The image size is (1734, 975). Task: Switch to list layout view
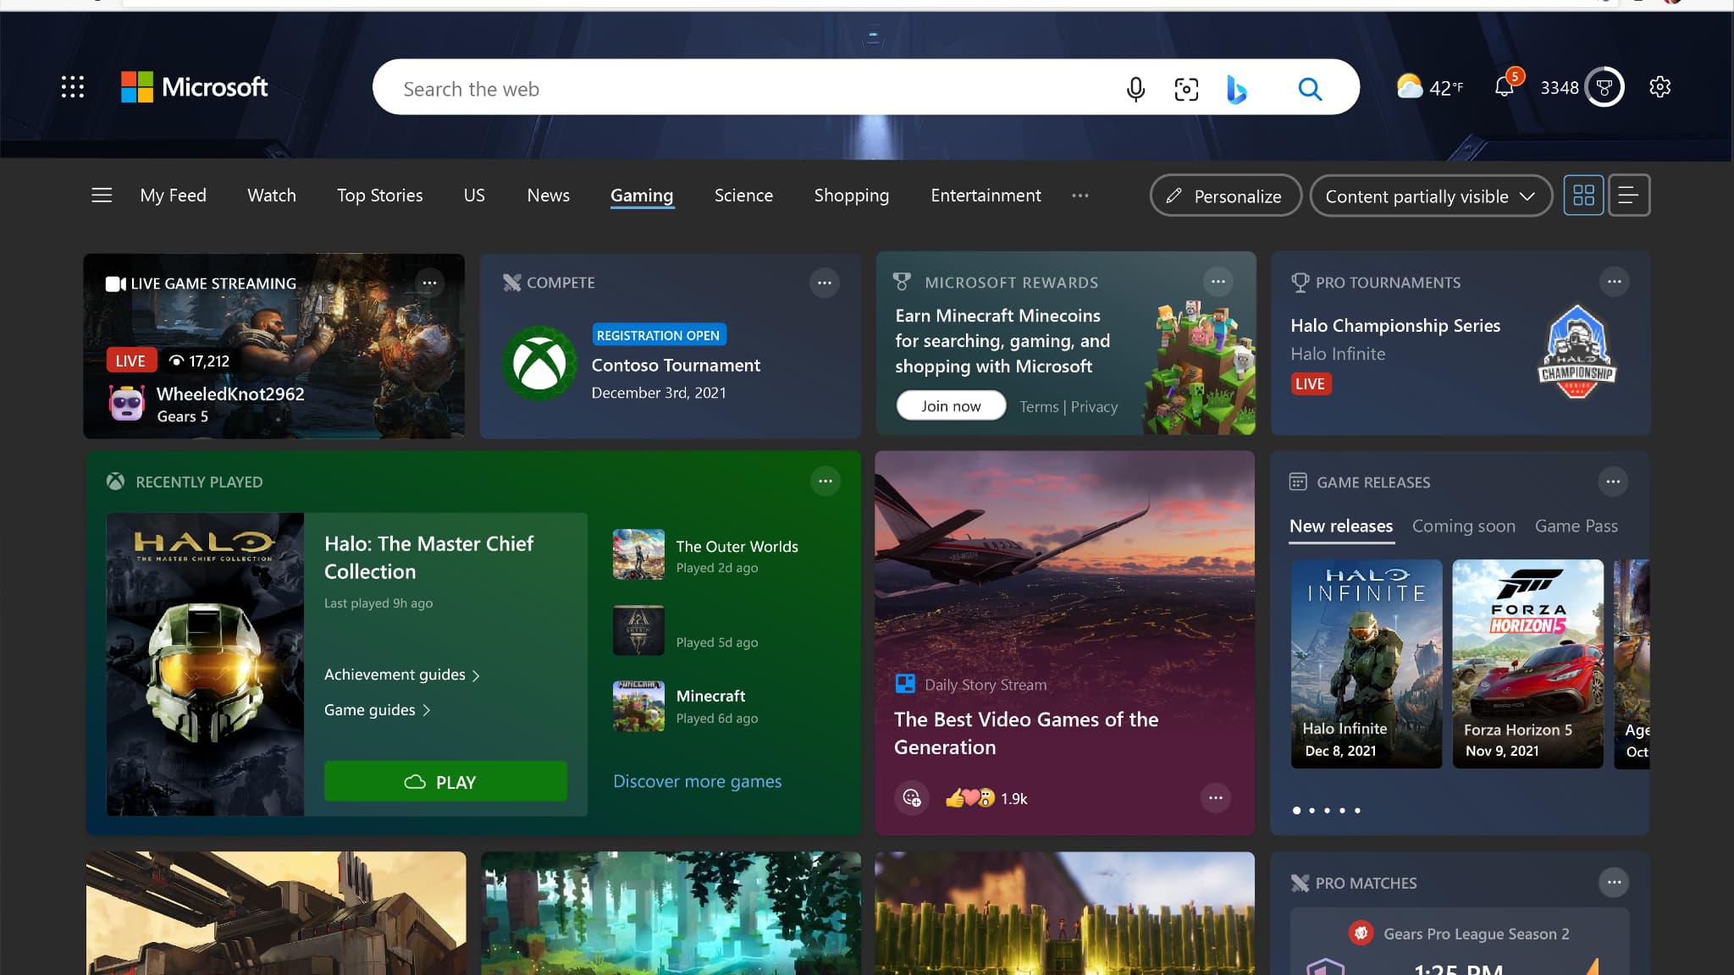point(1628,195)
